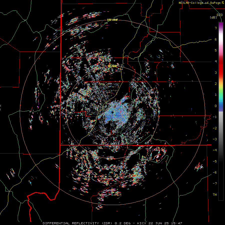
Task: Click the TH threshold label on the scale
Action: tap(215, 195)
